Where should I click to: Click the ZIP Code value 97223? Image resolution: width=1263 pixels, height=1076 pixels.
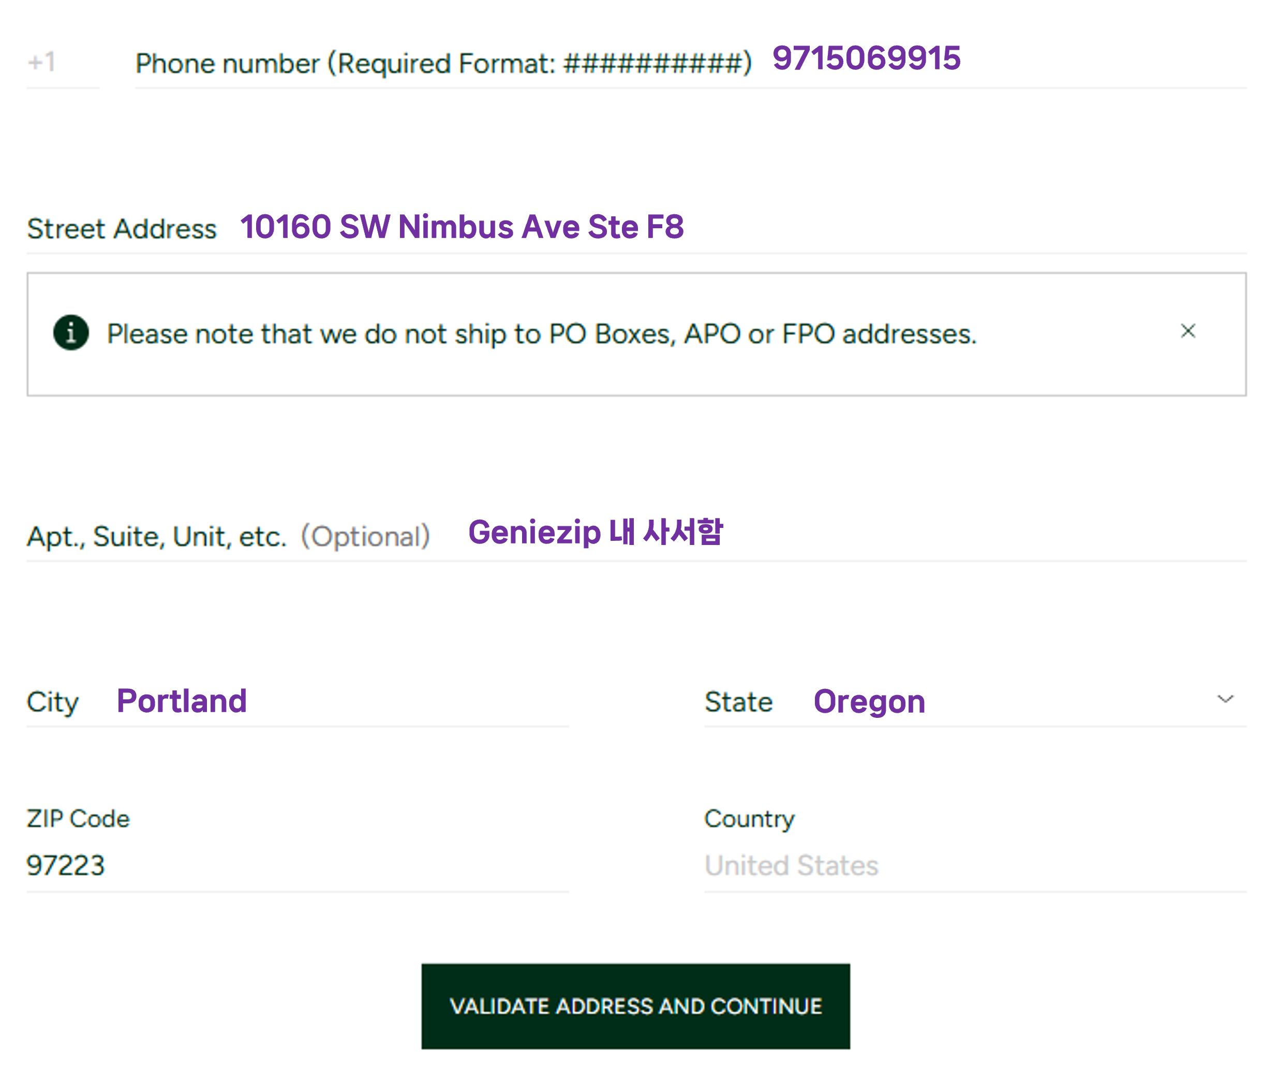[x=66, y=865]
